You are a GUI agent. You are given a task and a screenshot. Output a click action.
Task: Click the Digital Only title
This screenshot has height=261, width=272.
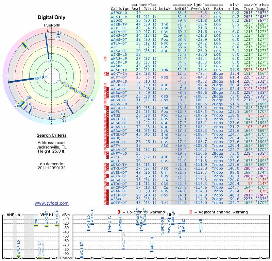coord(52,17)
